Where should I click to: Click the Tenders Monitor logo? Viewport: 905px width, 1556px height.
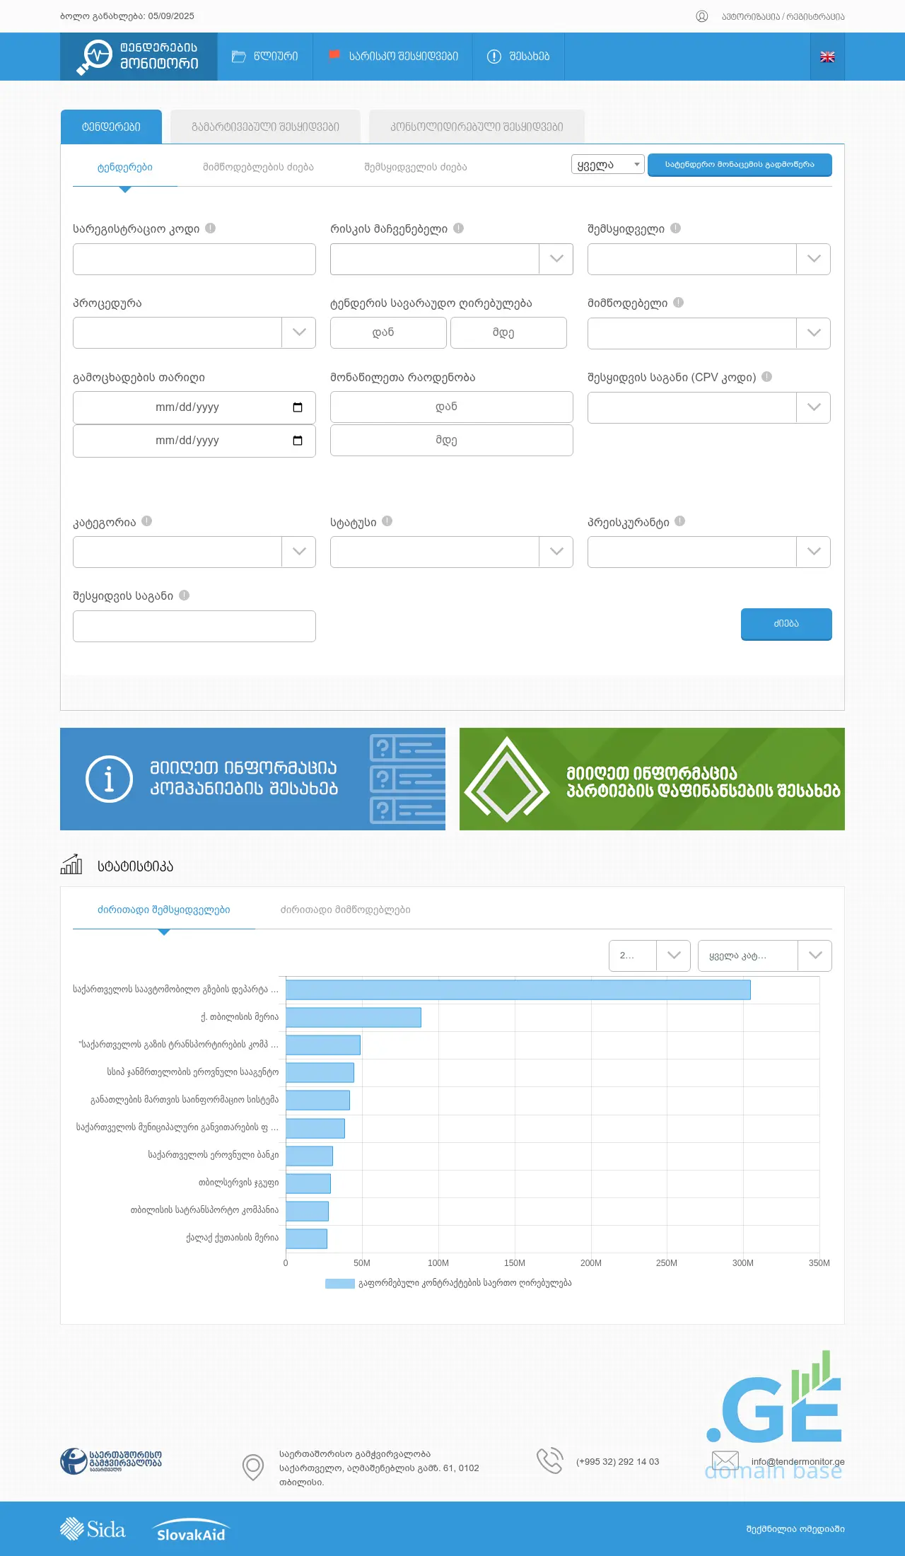point(139,57)
